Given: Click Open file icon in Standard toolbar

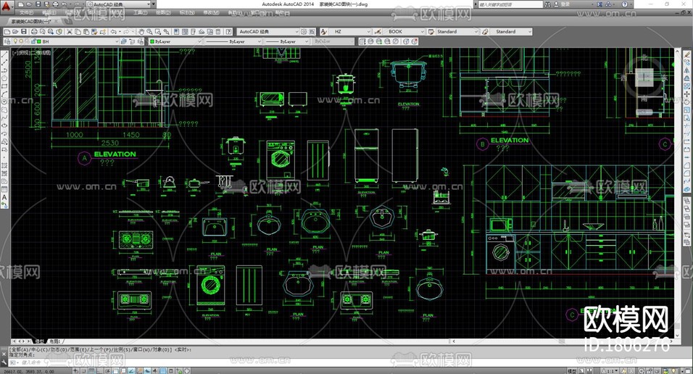Looking at the screenshot, I should point(15,31).
